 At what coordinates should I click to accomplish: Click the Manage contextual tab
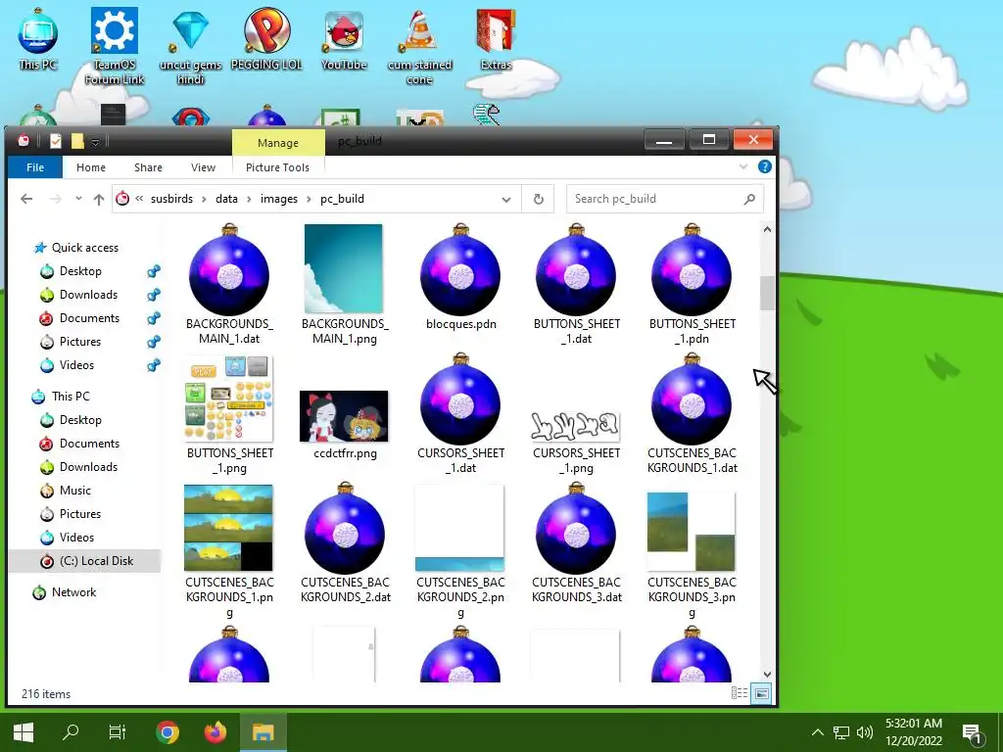pyautogui.click(x=278, y=143)
